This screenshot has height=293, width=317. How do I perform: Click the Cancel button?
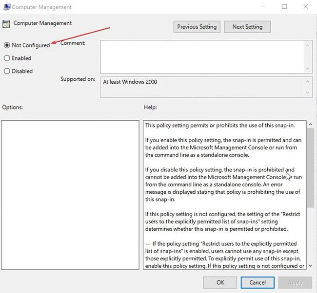click(258, 282)
